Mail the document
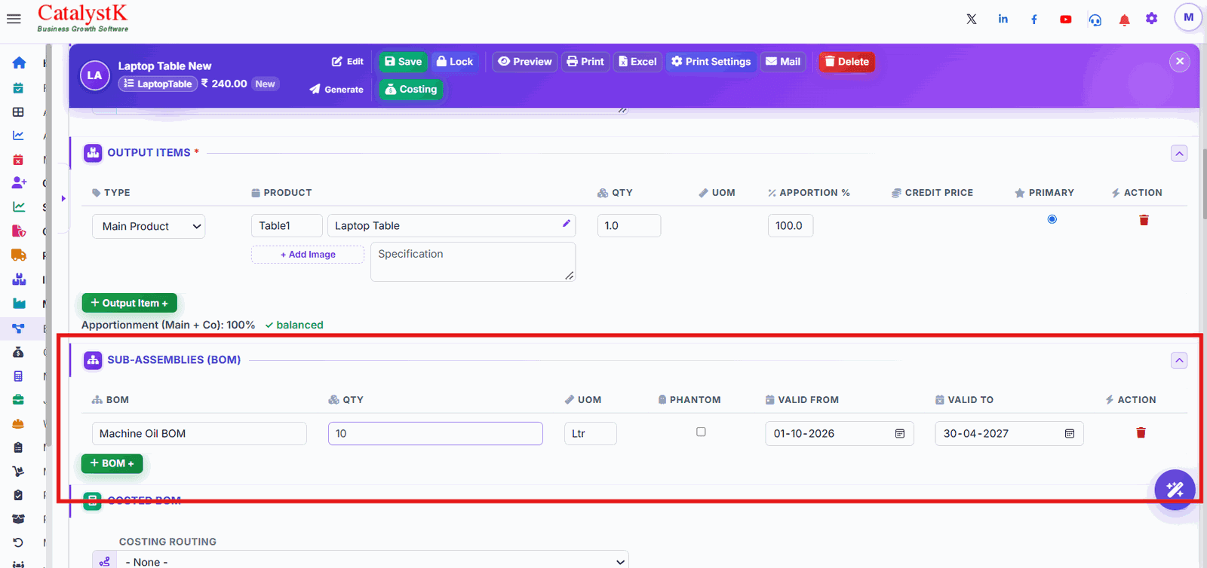The image size is (1207, 568). pyautogui.click(x=783, y=62)
